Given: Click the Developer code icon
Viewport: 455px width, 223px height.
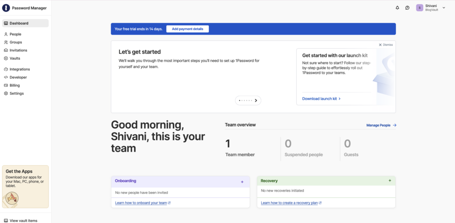Looking at the screenshot, I should point(6,77).
